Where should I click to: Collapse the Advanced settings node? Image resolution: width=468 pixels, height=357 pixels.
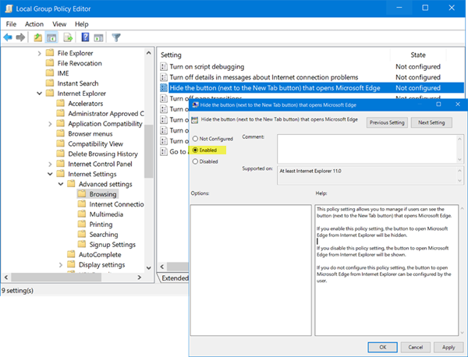(61, 184)
